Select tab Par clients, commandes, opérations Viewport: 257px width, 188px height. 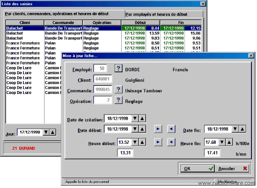(x=64, y=14)
